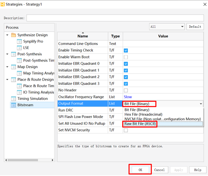The image size is (208, 176).
Task: Open the Output Format dropdown arrow
Action: [201, 104]
